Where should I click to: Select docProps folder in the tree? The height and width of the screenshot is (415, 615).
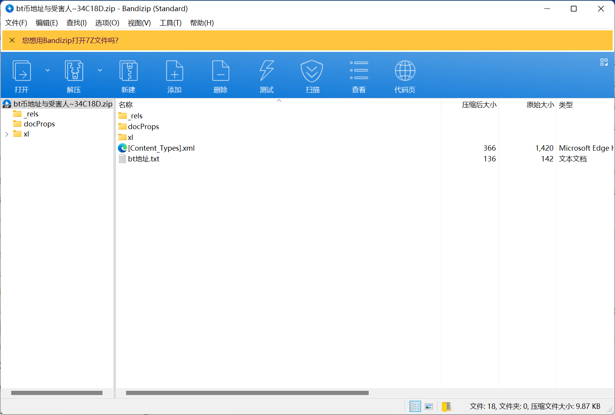[x=39, y=124]
